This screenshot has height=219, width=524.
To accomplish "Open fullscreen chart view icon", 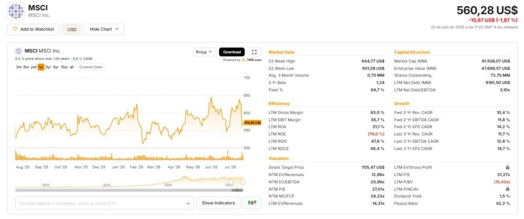I will pos(254,52).
